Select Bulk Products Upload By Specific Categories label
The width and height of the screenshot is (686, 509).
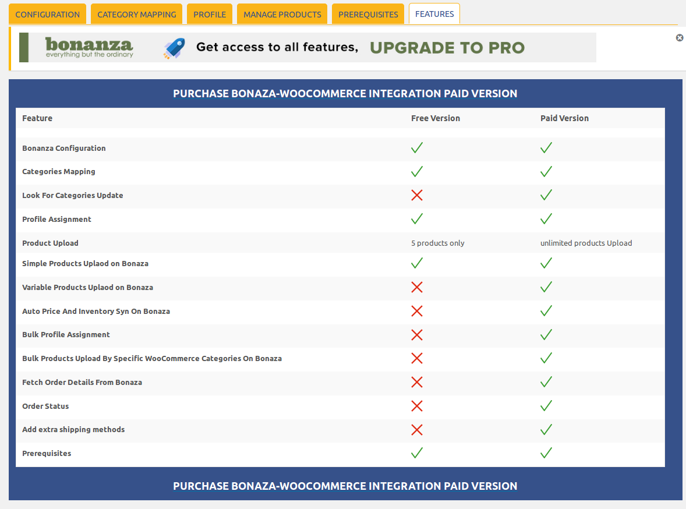[x=152, y=358]
